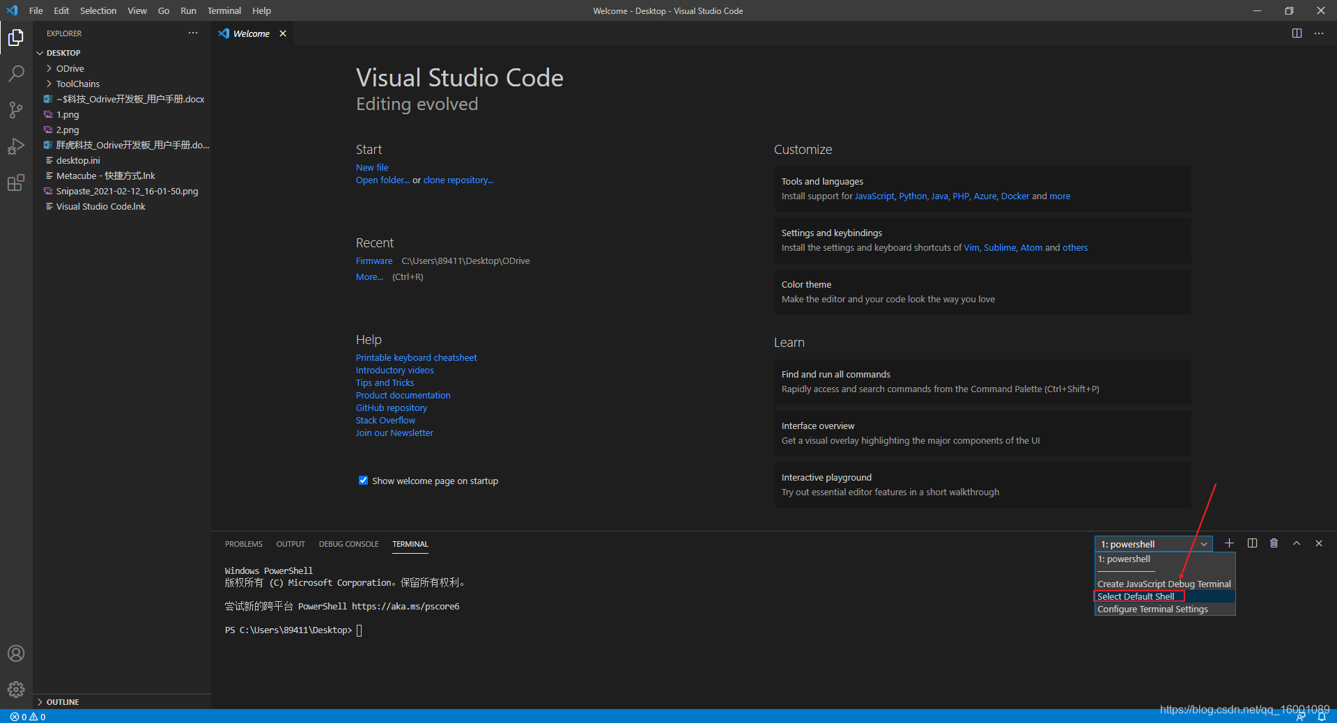Split the terminal panel
Image resolution: width=1337 pixels, height=723 pixels.
pyautogui.click(x=1252, y=543)
